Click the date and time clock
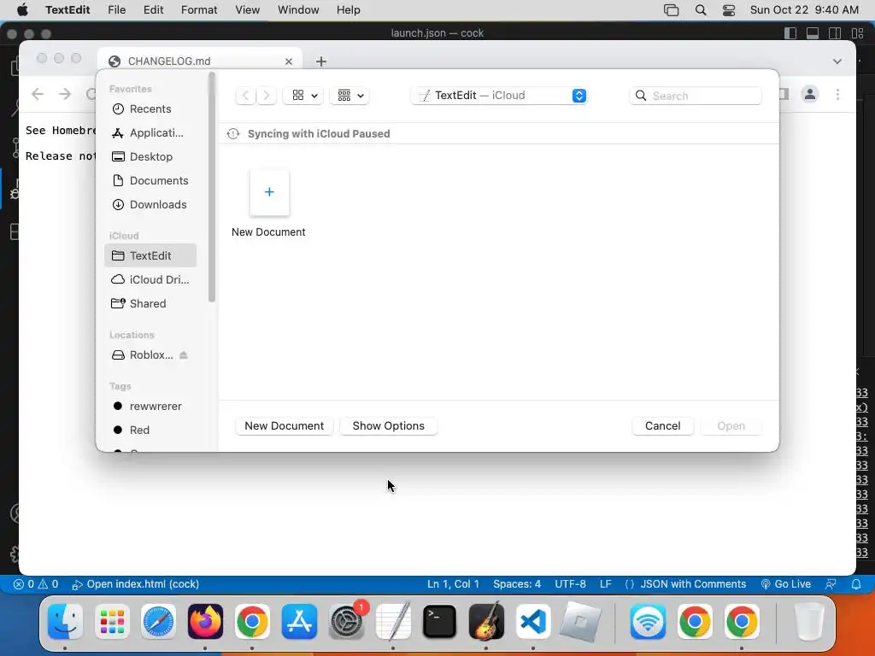 (x=804, y=10)
